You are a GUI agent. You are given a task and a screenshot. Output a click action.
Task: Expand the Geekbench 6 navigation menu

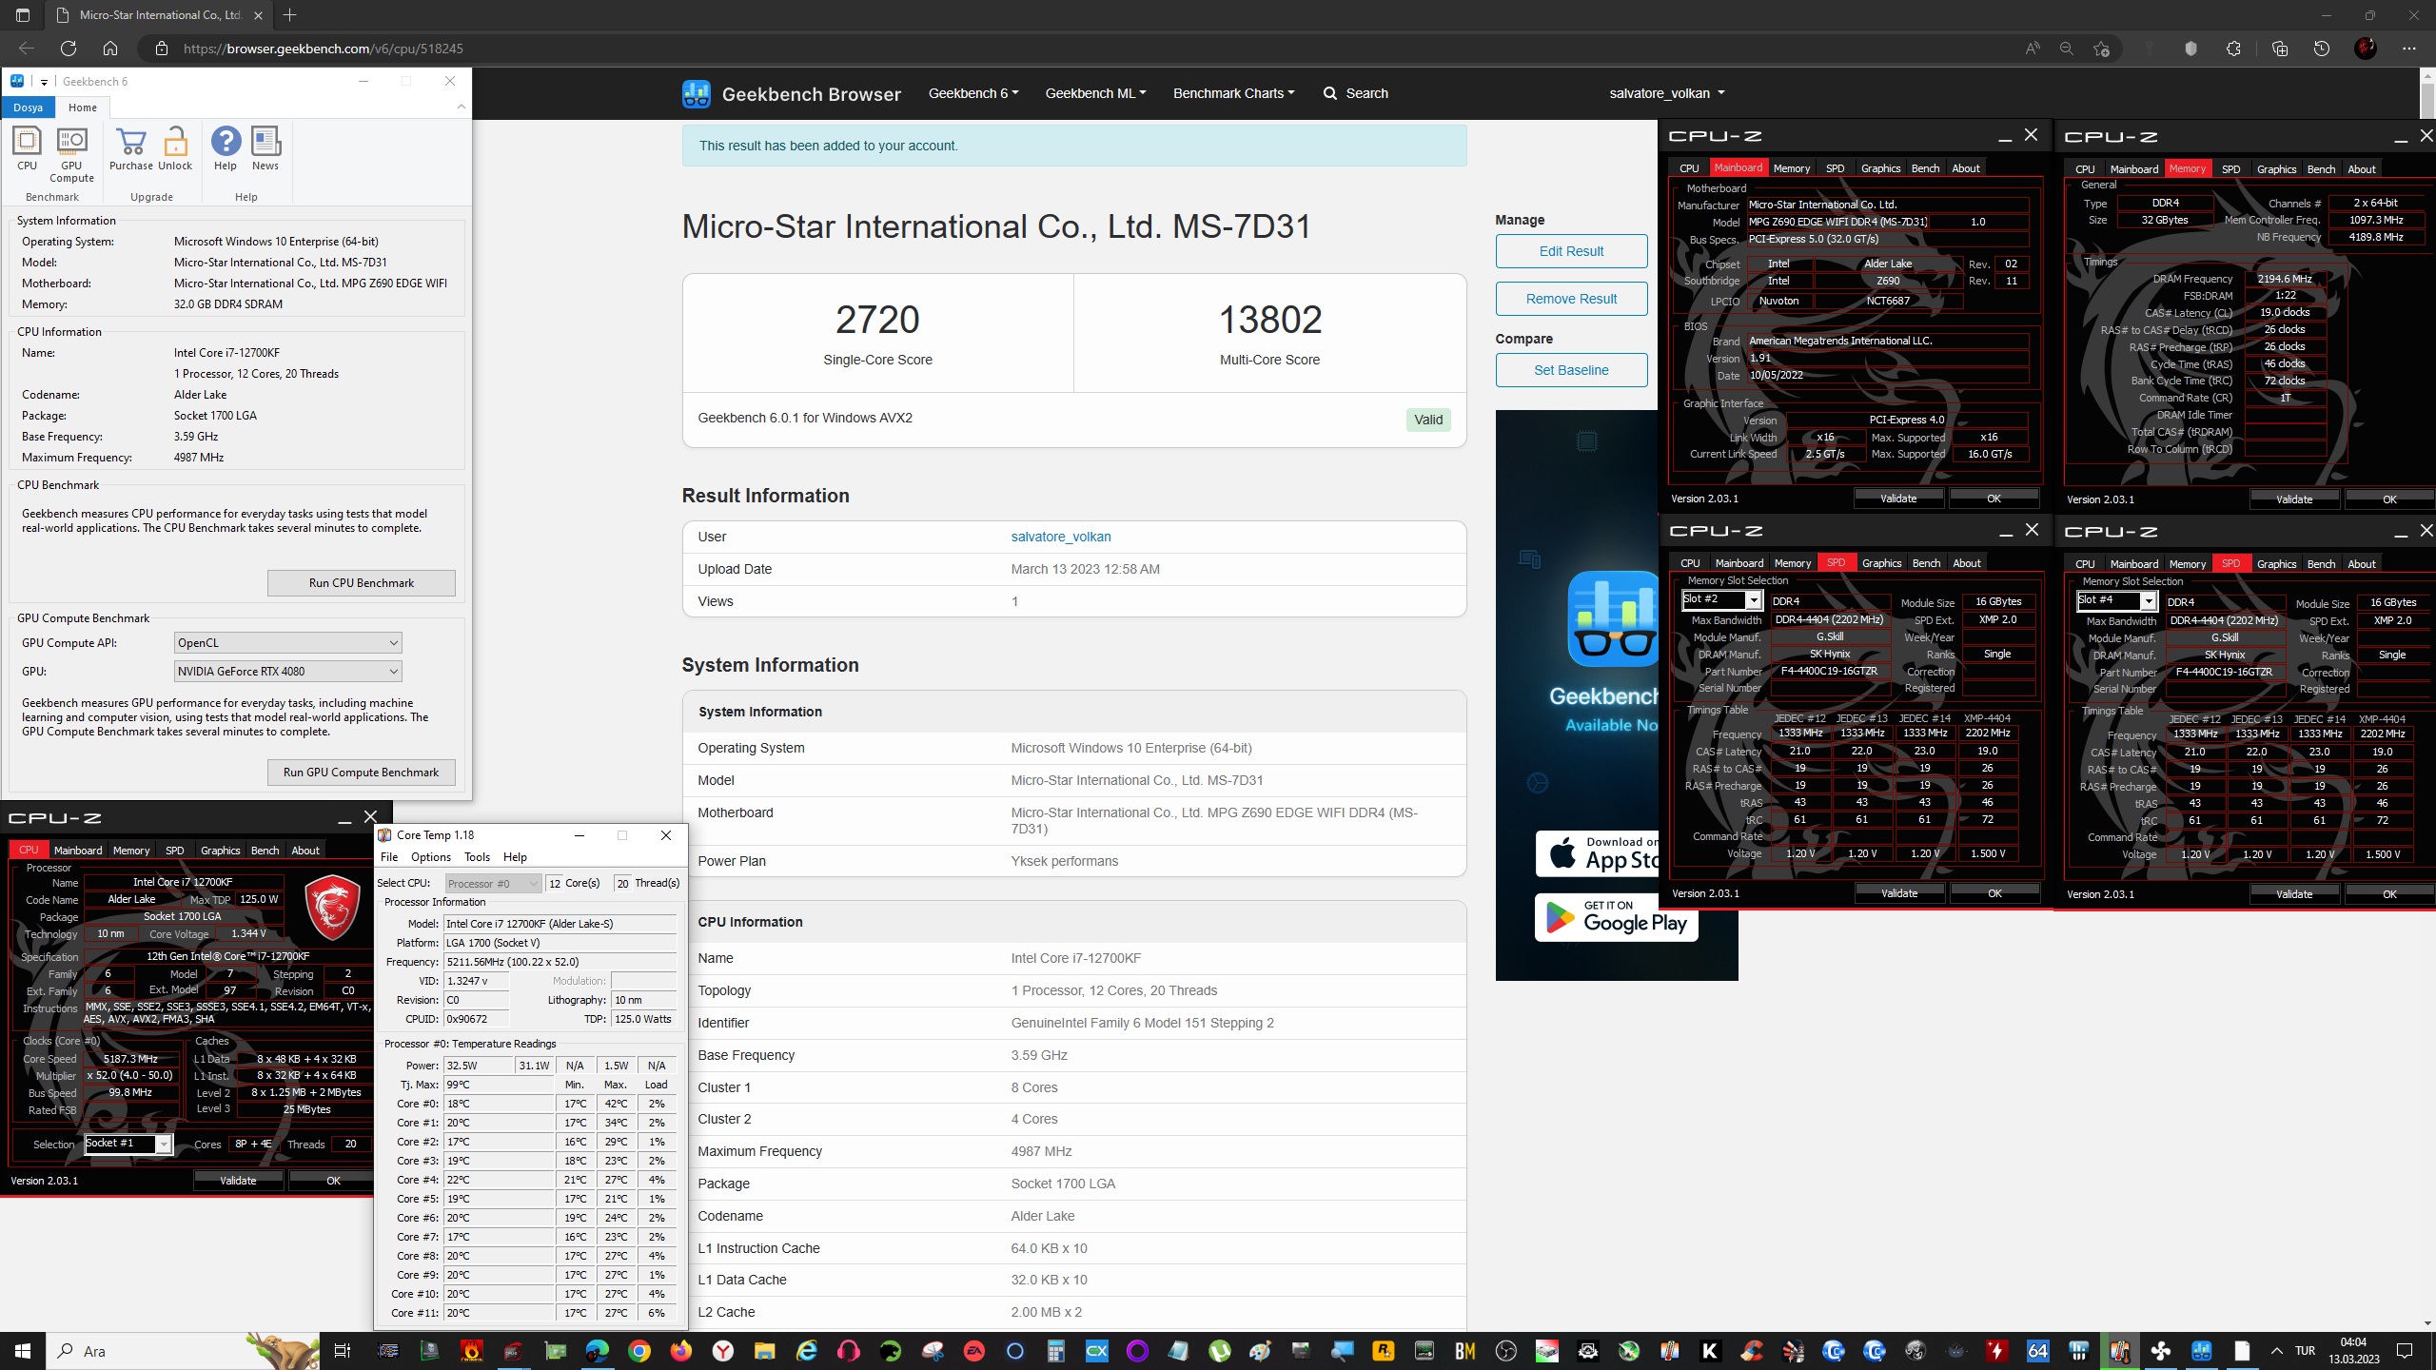tap(973, 93)
